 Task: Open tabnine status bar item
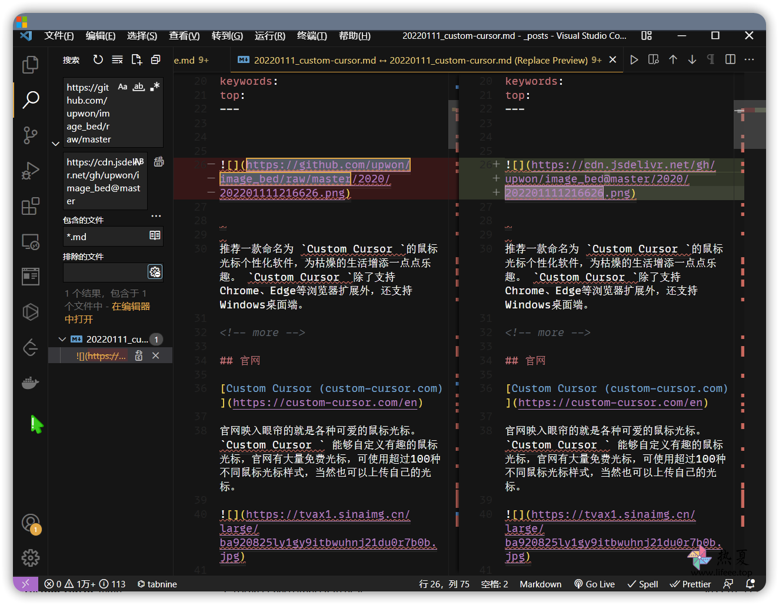(157, 584)
